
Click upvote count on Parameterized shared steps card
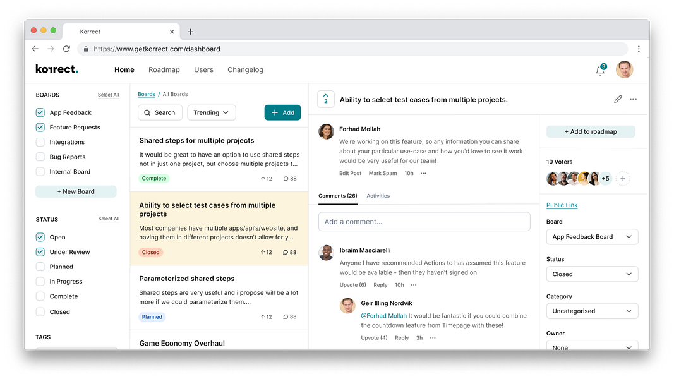coord(267,316)
